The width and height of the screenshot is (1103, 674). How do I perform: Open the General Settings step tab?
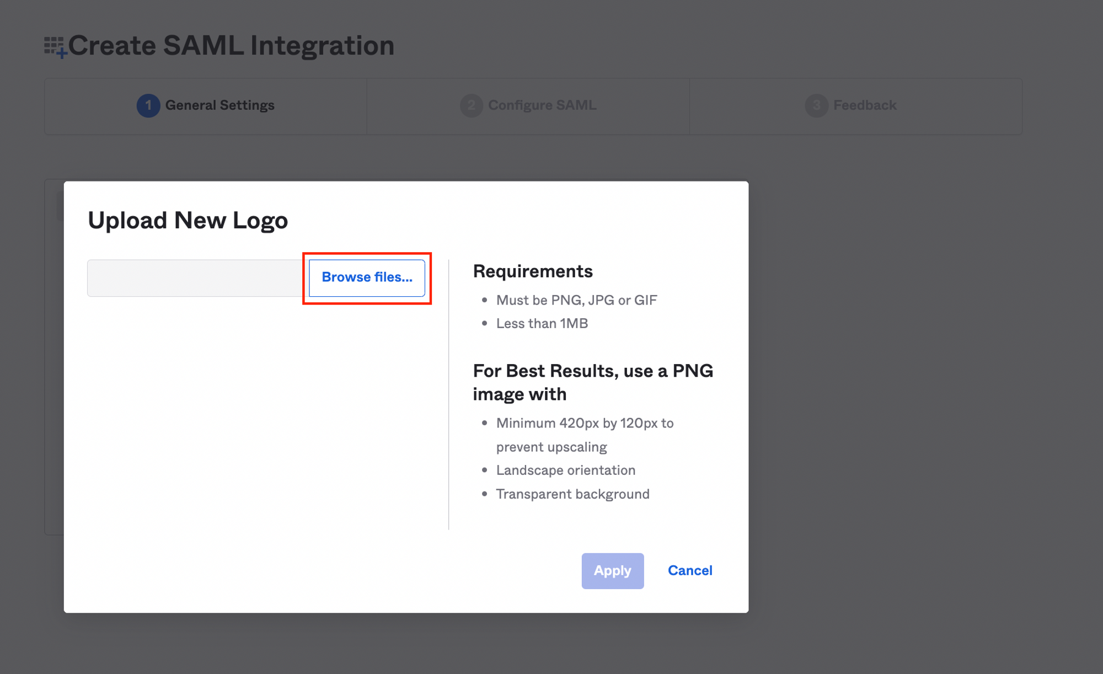[x=206, y=105]
